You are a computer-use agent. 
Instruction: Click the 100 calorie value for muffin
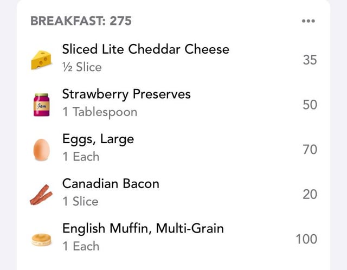coord(306,239)
